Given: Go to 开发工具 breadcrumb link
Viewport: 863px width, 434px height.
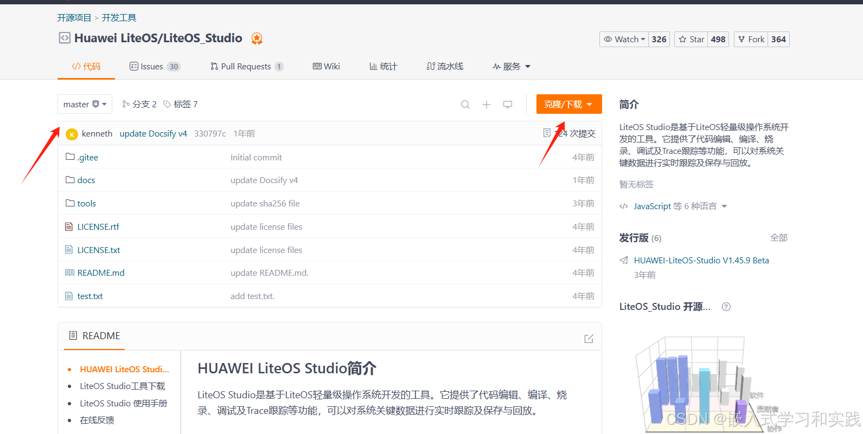Looking at the screenshot, I should 119,18.
